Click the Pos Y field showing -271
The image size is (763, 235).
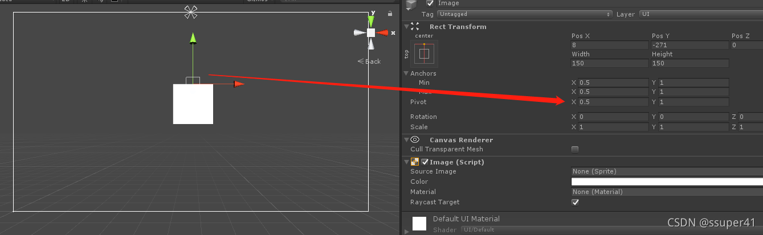690,45
